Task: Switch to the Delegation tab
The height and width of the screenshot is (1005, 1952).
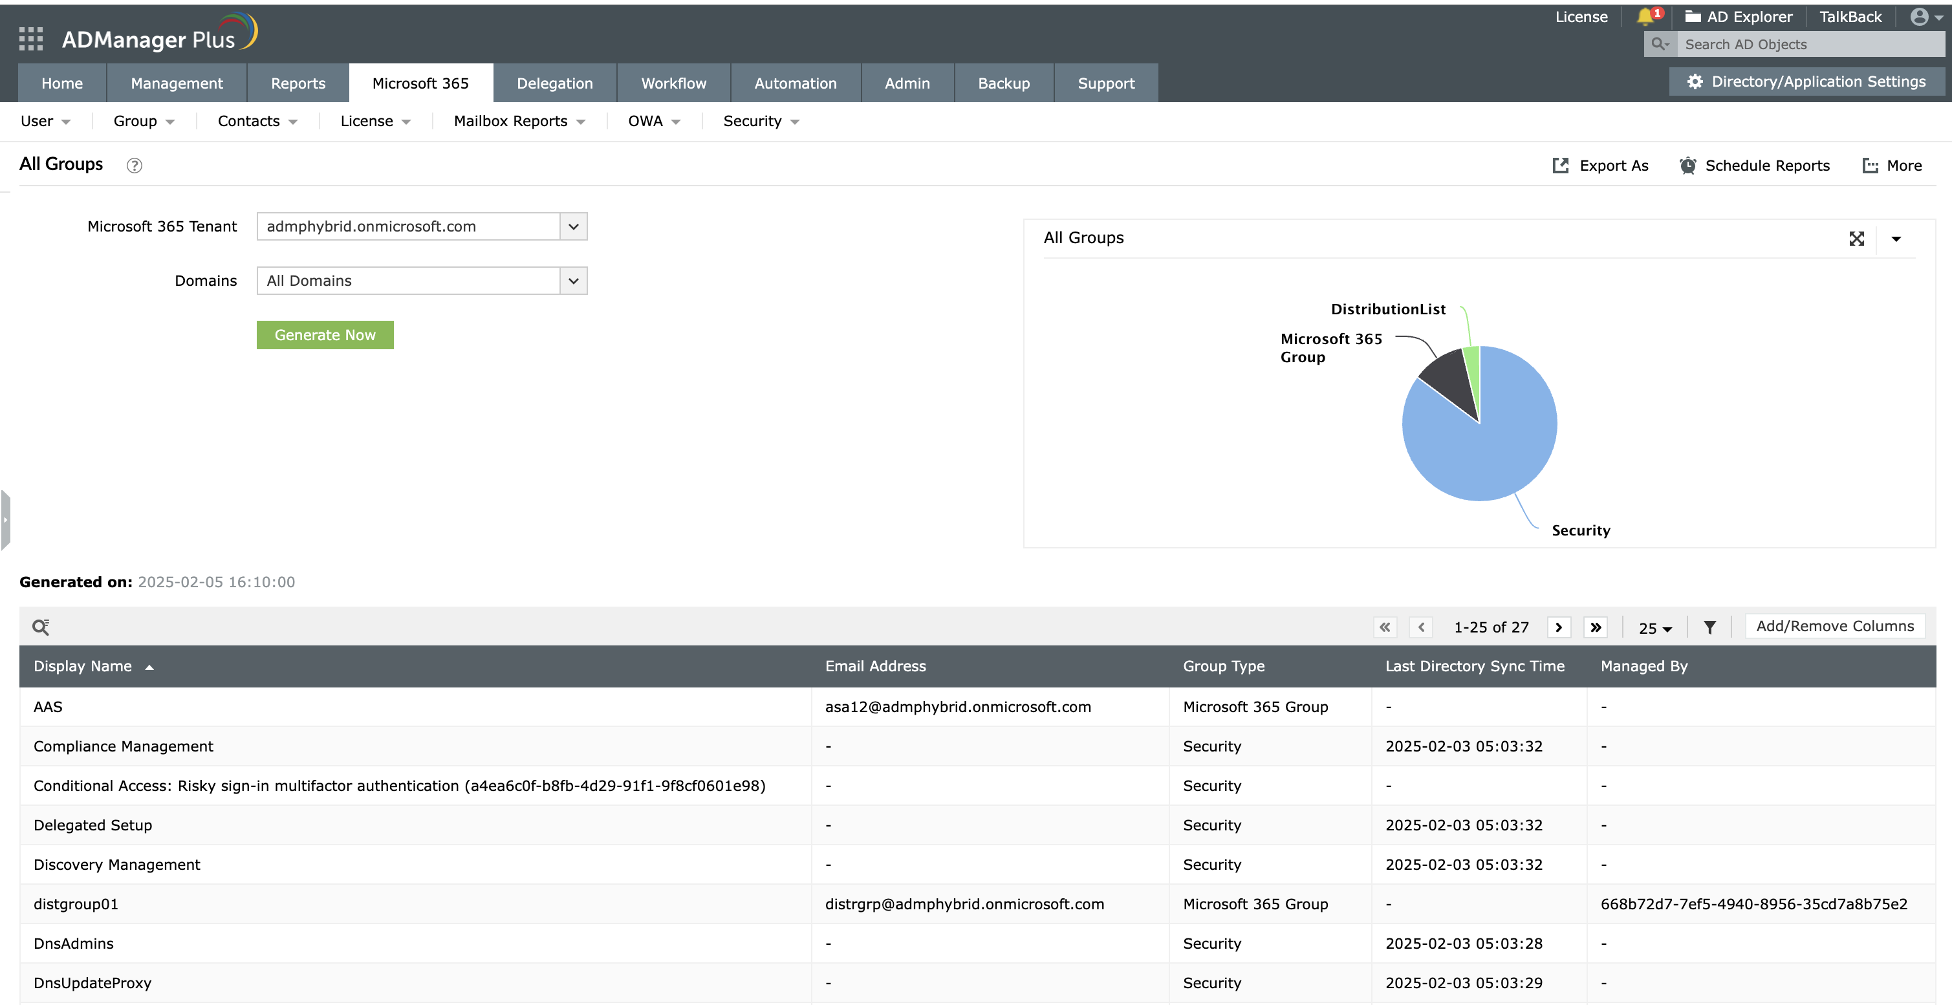Action: point(555,83)
